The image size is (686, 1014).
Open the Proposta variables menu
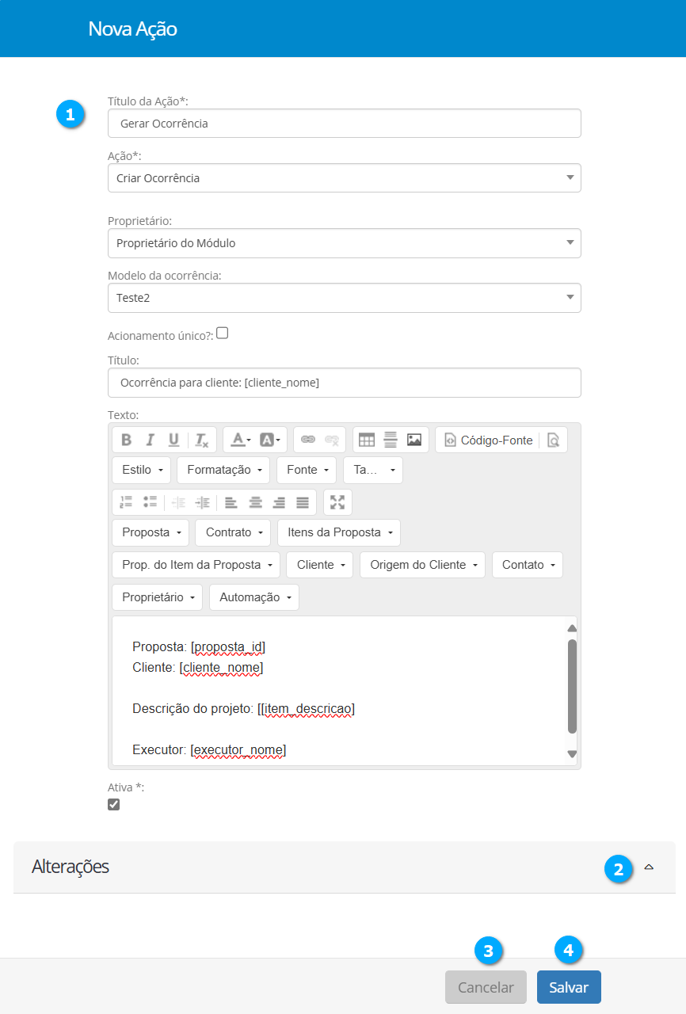coord(151,533)
